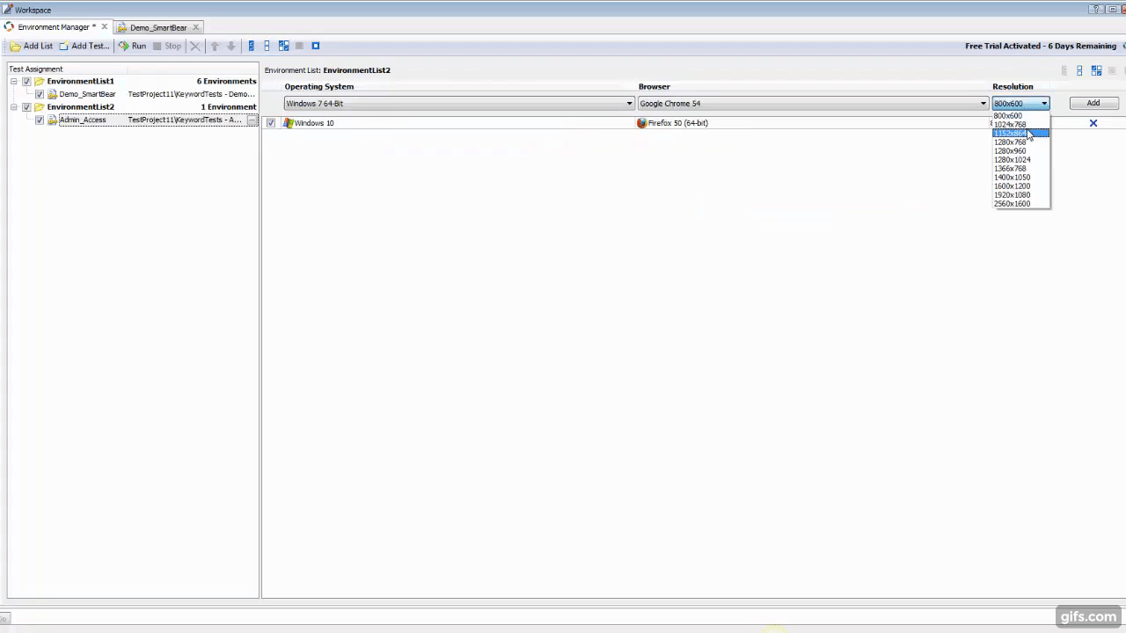
Task: Toggle the Demo_SmartBear test checkbox
Action: coord(40,94)
